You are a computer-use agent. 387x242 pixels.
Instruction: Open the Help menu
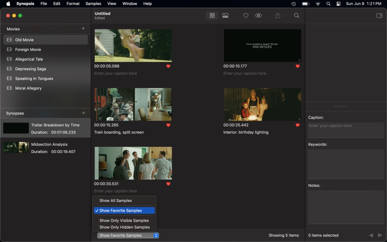(148, 4)
